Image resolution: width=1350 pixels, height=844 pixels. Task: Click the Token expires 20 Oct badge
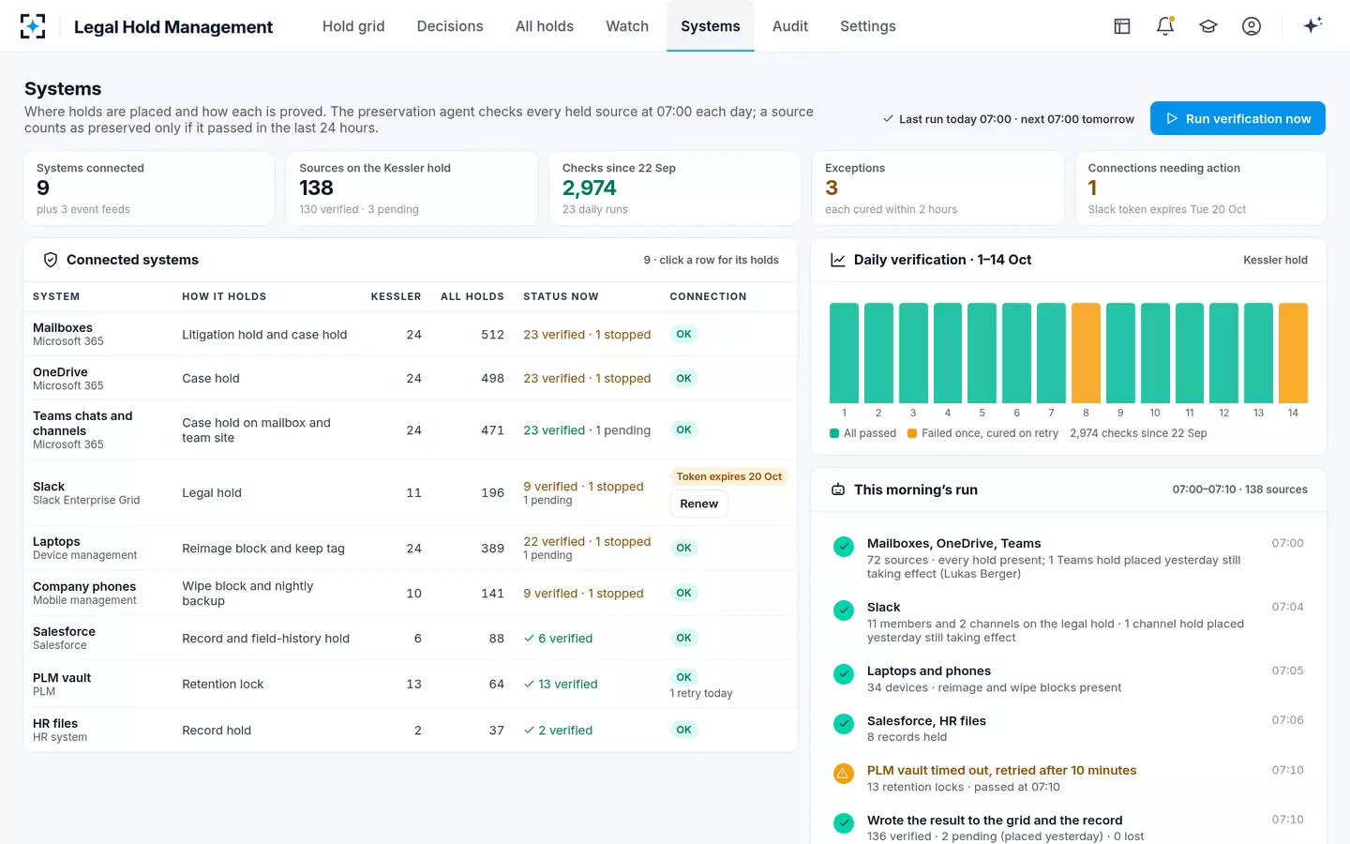tap(729, 476)
